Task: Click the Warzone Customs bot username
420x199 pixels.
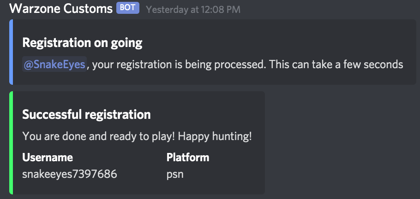Action: [x=60, y=8]
